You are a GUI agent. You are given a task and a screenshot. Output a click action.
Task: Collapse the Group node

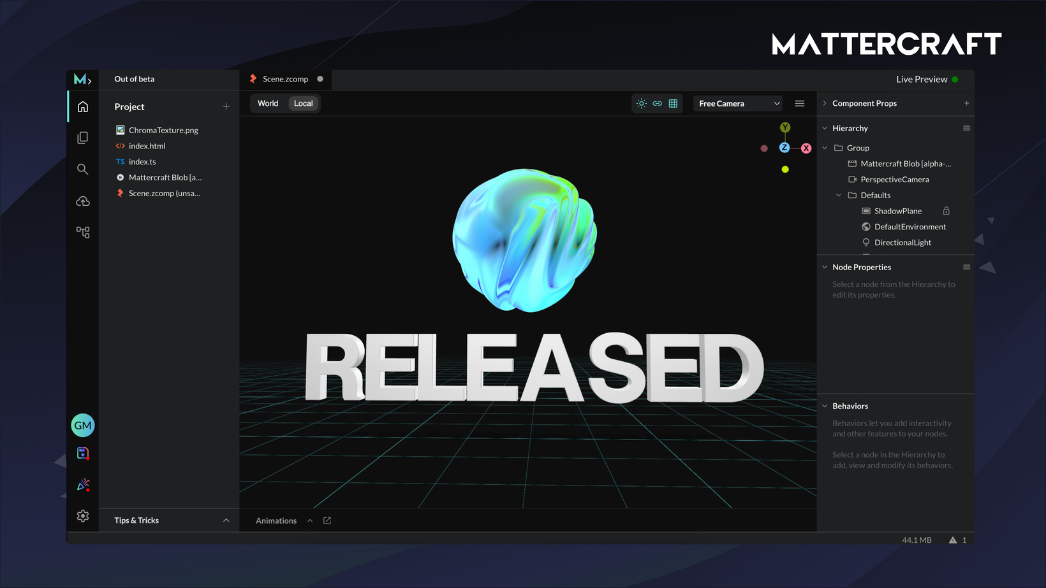(825, 148)
